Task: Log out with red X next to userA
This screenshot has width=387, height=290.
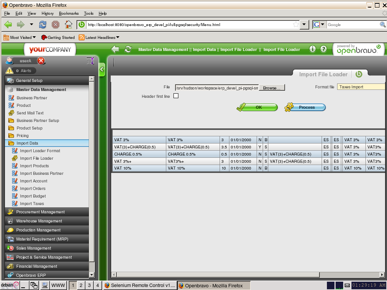Action: (41, 61)
